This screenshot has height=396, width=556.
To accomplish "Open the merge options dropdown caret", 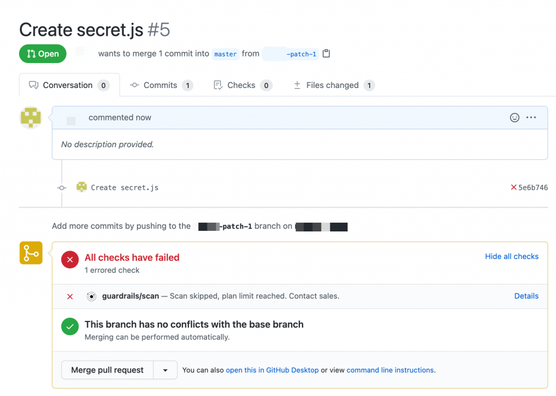I will 165,370.
